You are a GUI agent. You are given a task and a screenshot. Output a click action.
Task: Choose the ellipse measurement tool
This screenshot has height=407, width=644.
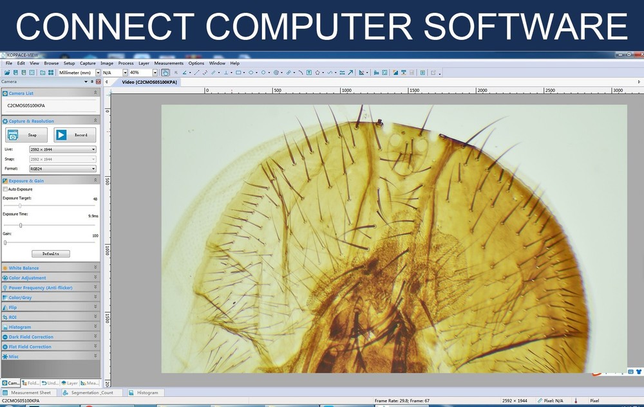click(x=251, y=73)
